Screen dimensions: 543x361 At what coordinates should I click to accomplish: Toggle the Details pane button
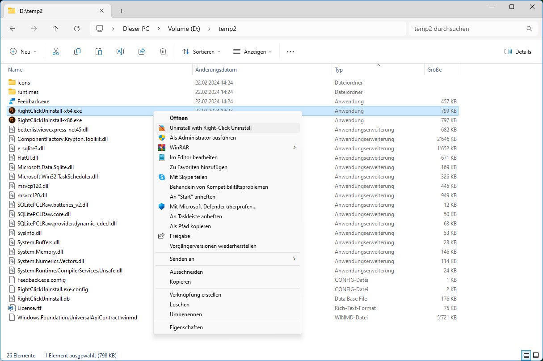tap(518, 51)
